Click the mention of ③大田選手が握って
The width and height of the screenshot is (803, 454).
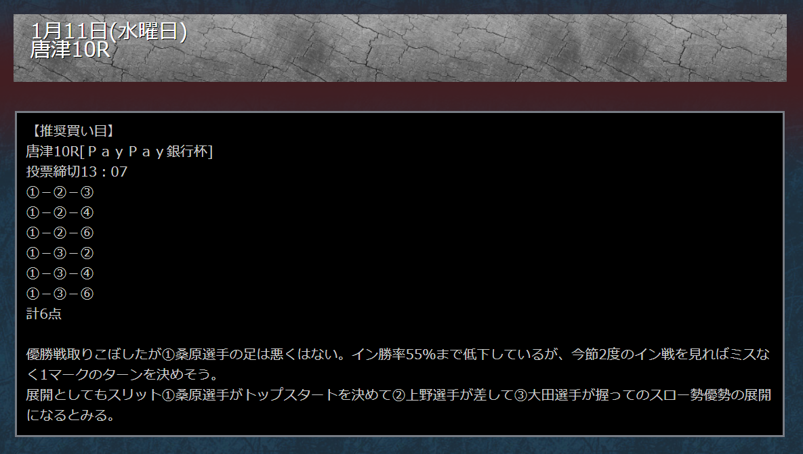click(x=575, y=395)
